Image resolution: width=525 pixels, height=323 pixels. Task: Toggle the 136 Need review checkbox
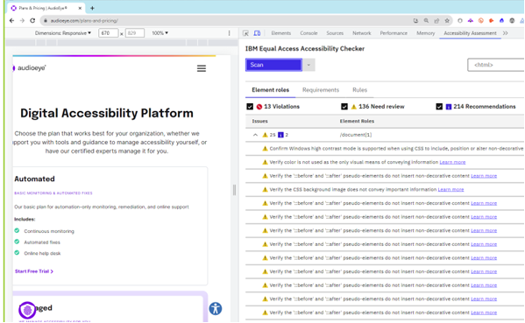coord(344,107)
